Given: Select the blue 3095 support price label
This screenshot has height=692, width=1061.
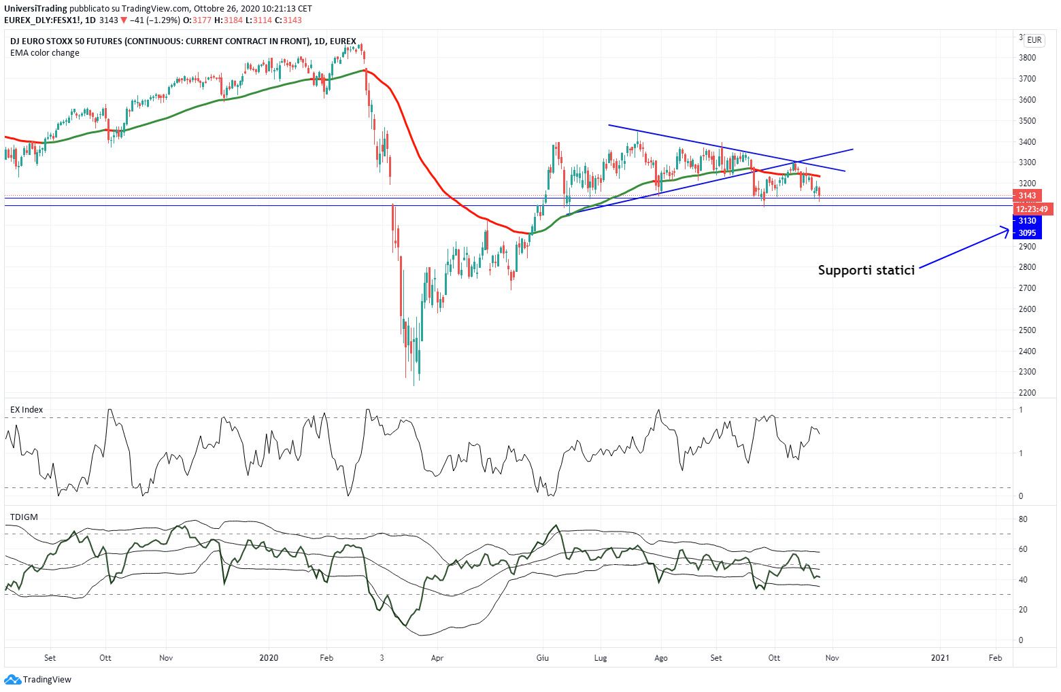Looking at the screenshot, I should coord(1027,233).
